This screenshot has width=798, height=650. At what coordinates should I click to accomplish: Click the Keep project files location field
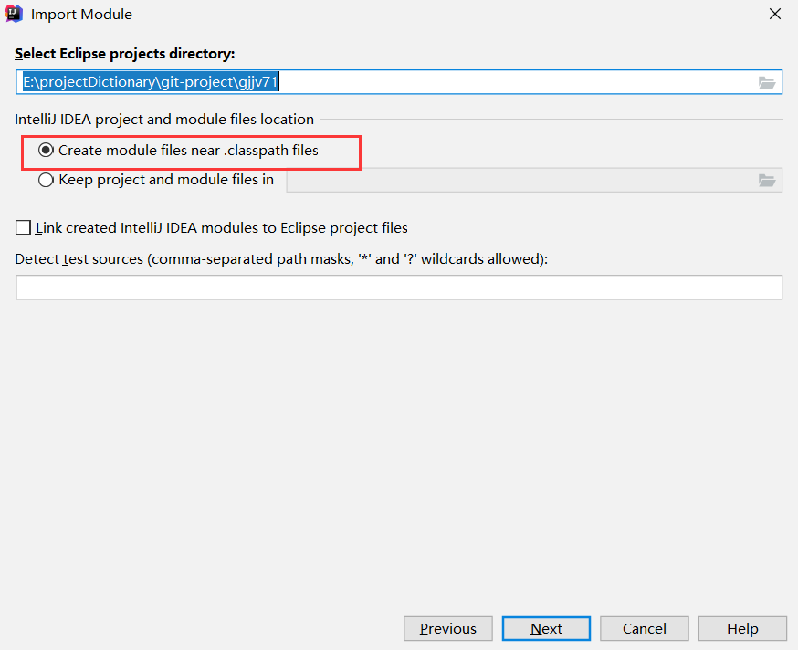tap(534, 180)
